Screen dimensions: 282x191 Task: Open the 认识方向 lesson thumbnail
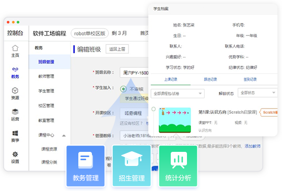click(175, 120)
